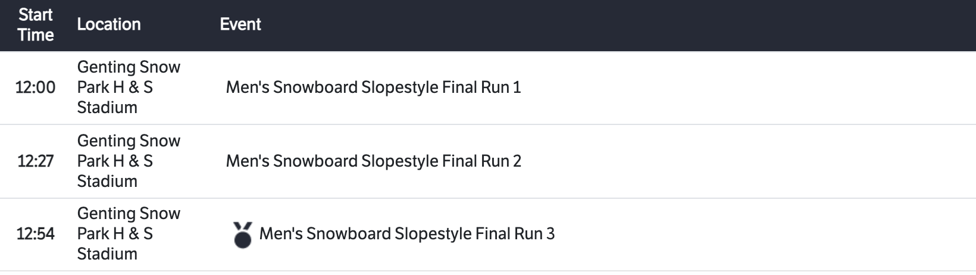Click the Start Time column header

click(x=36, y=24)
